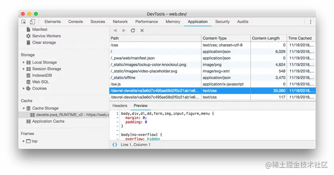This screenshot has height=175, width=334.
Task: Switch to the Elements tab
Action: pyautogui.click(x=53, y=22)
